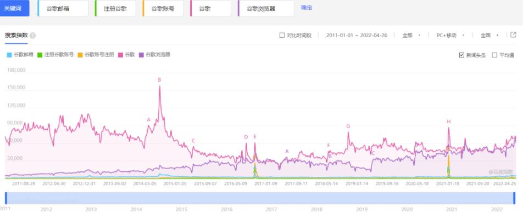Click pink news marker G

pyautogui.click(x=348, y=126)
